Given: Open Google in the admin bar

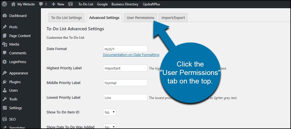Looking at the screenshot, I should coord(102,4).
